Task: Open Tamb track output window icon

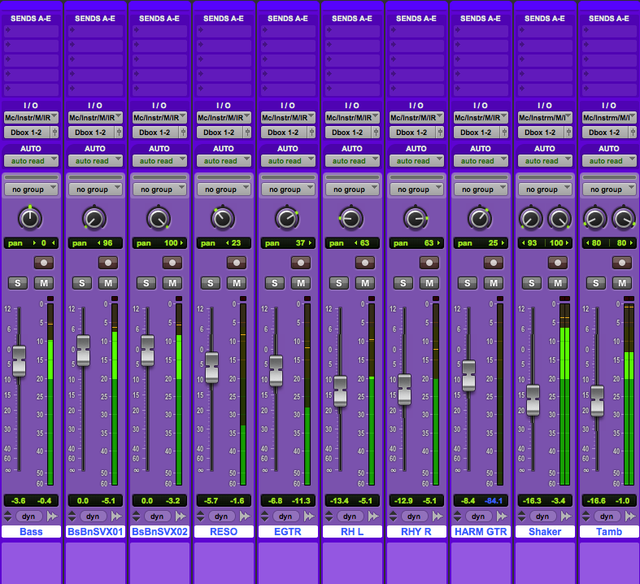Action: click(x=633, y=133)
